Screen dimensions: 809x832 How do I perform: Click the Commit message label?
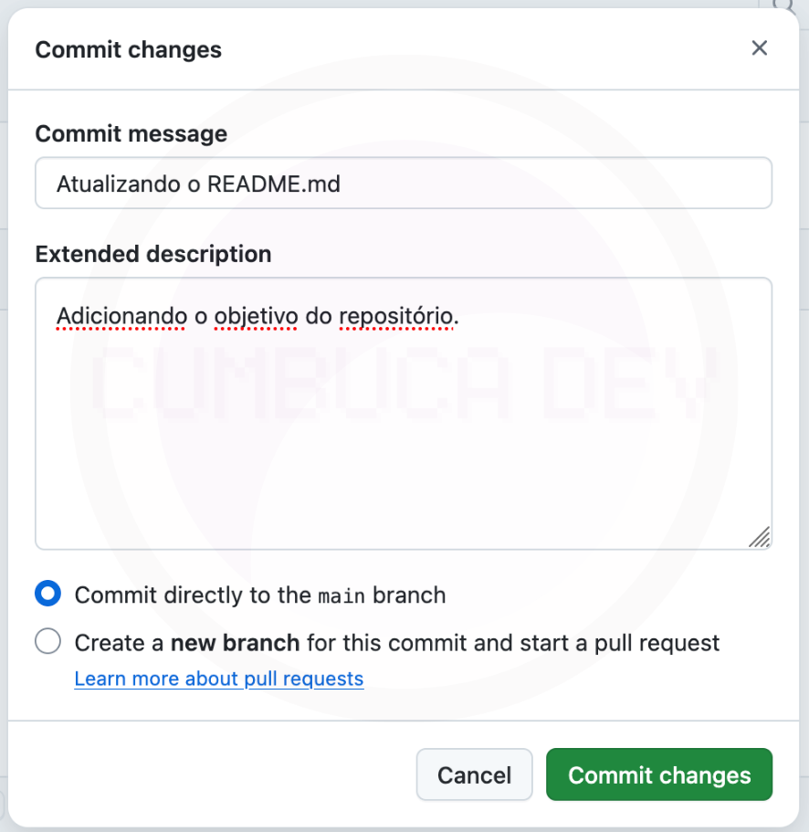131,133
